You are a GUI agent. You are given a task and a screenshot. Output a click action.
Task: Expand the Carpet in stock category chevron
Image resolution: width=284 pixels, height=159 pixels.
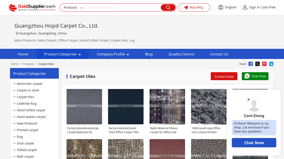14,90
